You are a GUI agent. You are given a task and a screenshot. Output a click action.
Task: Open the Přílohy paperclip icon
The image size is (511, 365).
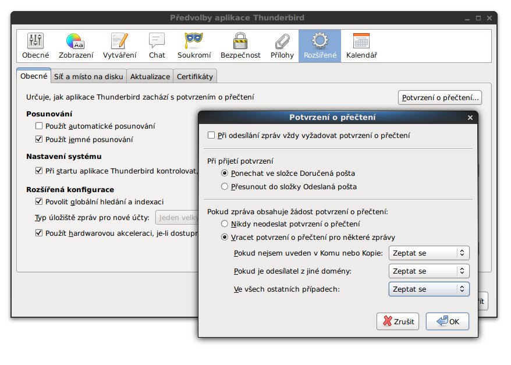[282, 46]
